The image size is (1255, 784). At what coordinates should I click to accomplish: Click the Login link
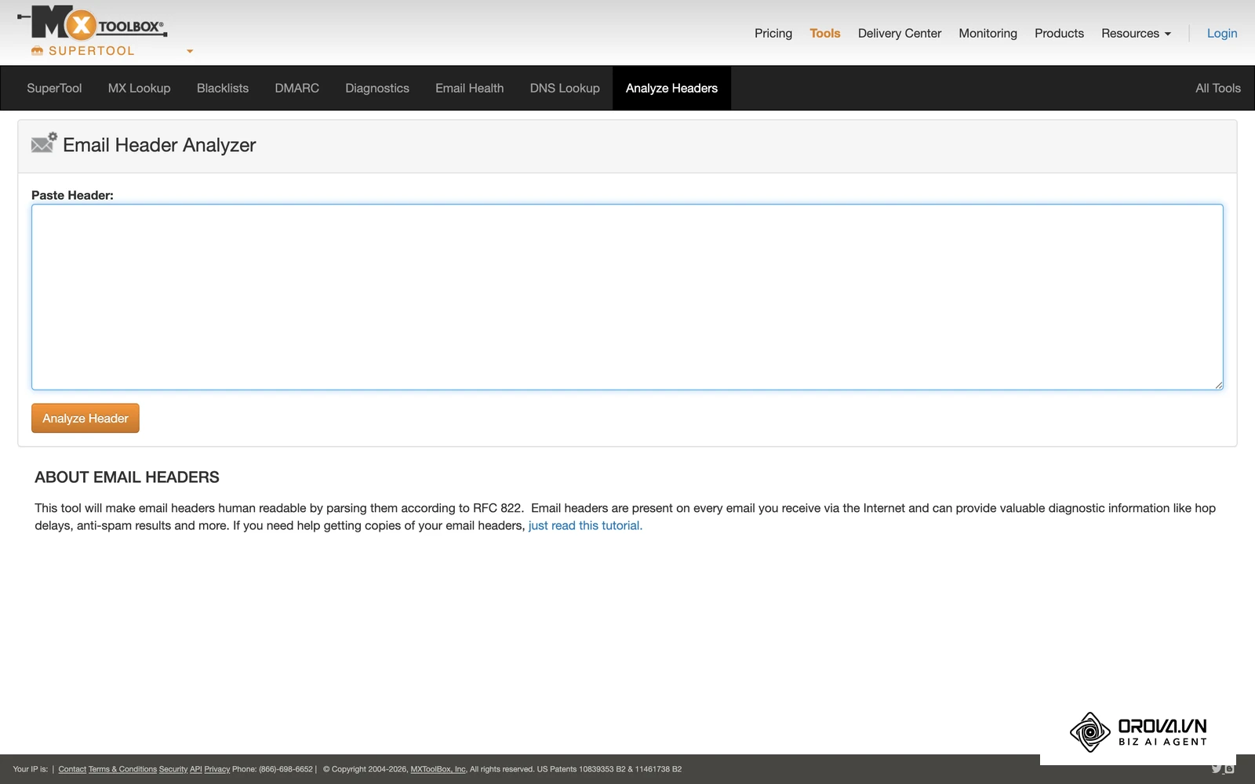click(1222, 33)
